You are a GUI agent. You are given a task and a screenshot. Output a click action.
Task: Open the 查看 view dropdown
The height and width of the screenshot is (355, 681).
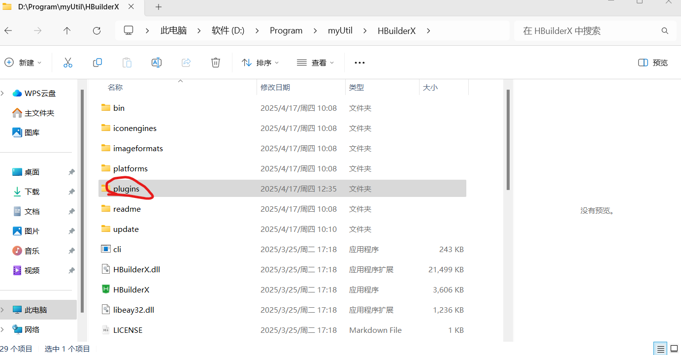pyautogui.click(x=316, y=63)
